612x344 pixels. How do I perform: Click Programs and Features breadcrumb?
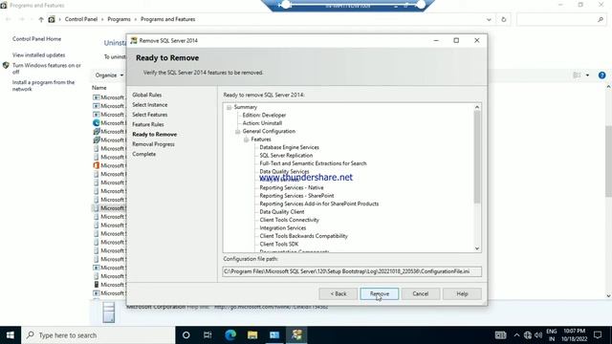167,19
